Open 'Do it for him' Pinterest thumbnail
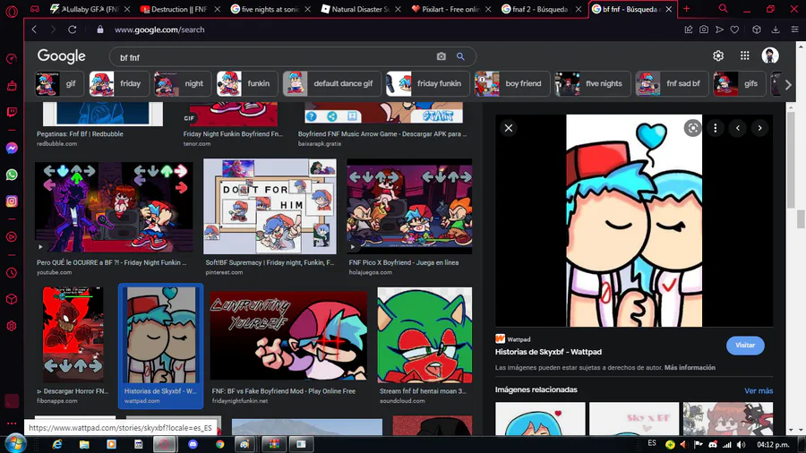806x453 pixels. point(270,206)
